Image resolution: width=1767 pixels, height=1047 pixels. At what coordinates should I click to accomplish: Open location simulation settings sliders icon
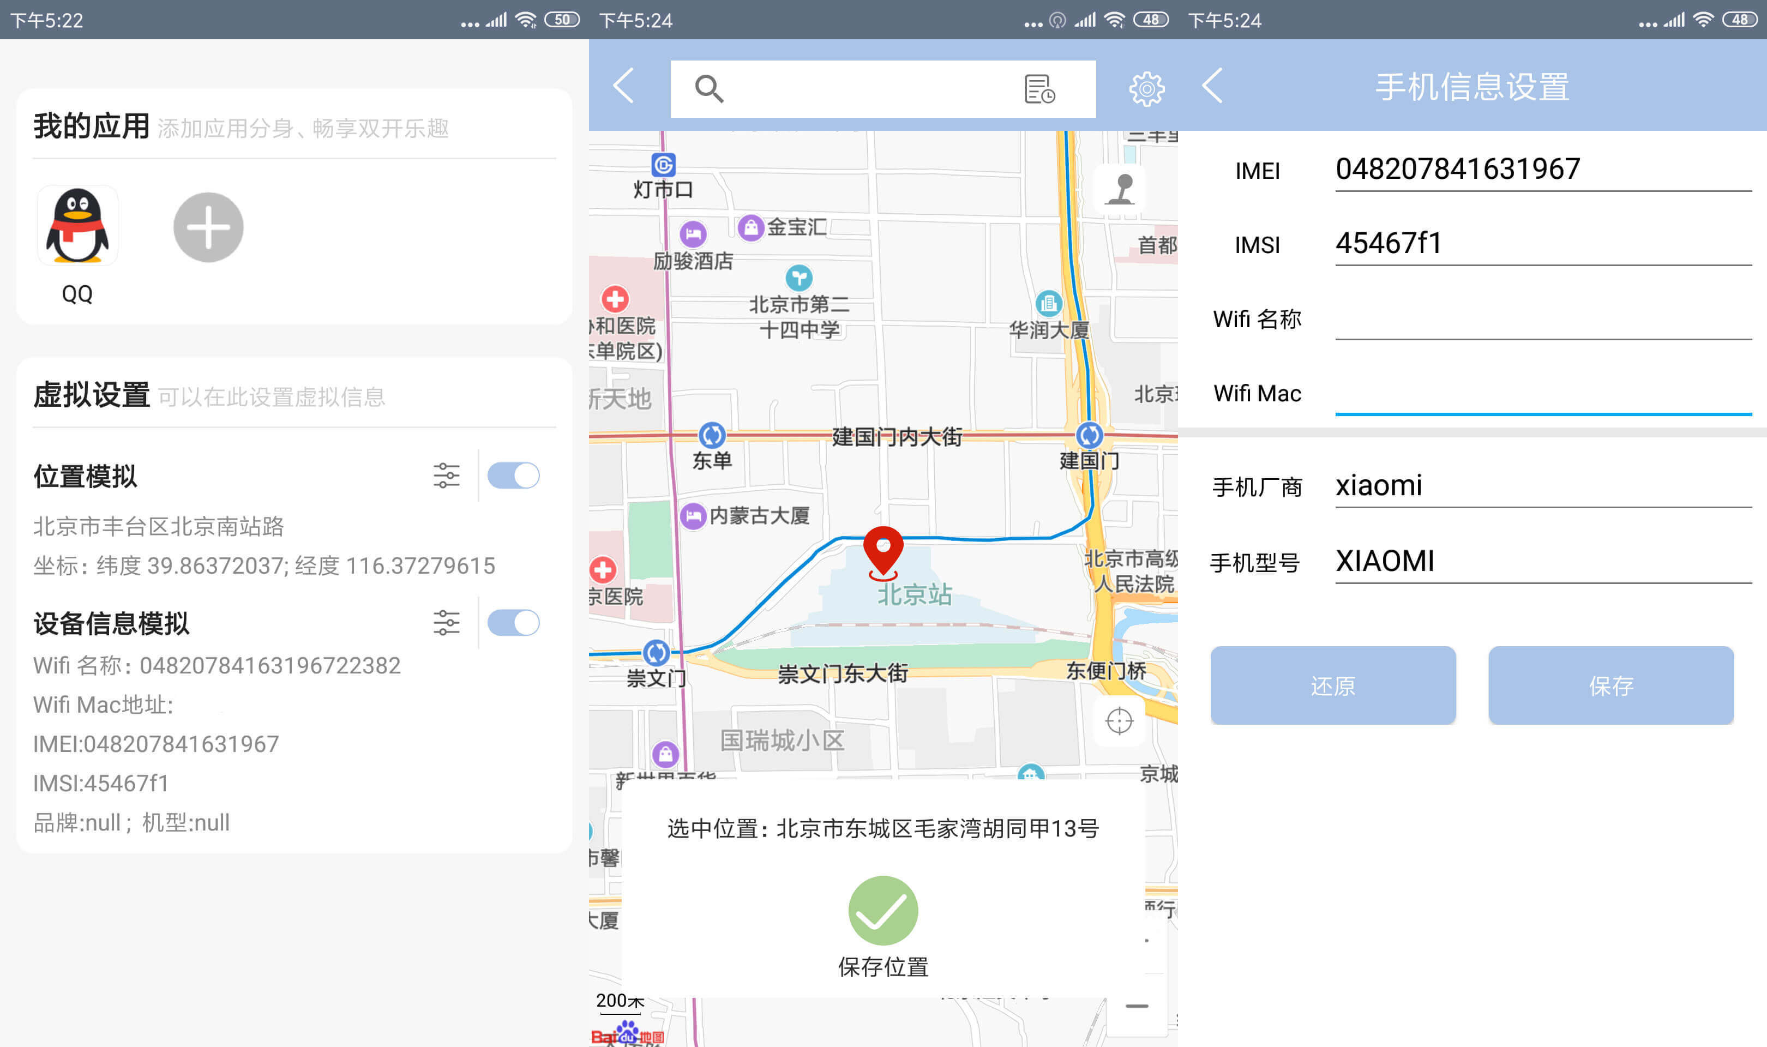[446, 476]
